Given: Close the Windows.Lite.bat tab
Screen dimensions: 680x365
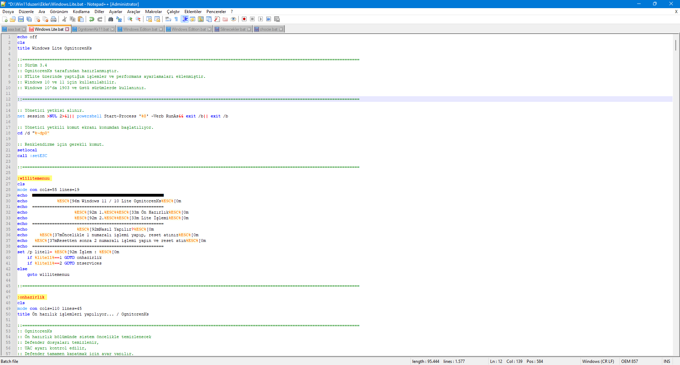Looking at the screenshot, I should pyautogui.click(x=67, y=29).
